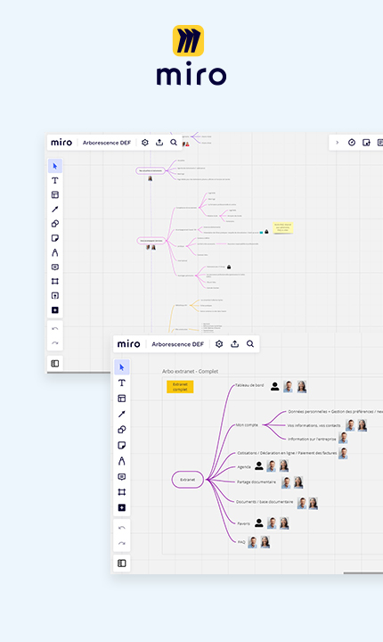Choose the Frame tool in the upper window

pos(55,281)
